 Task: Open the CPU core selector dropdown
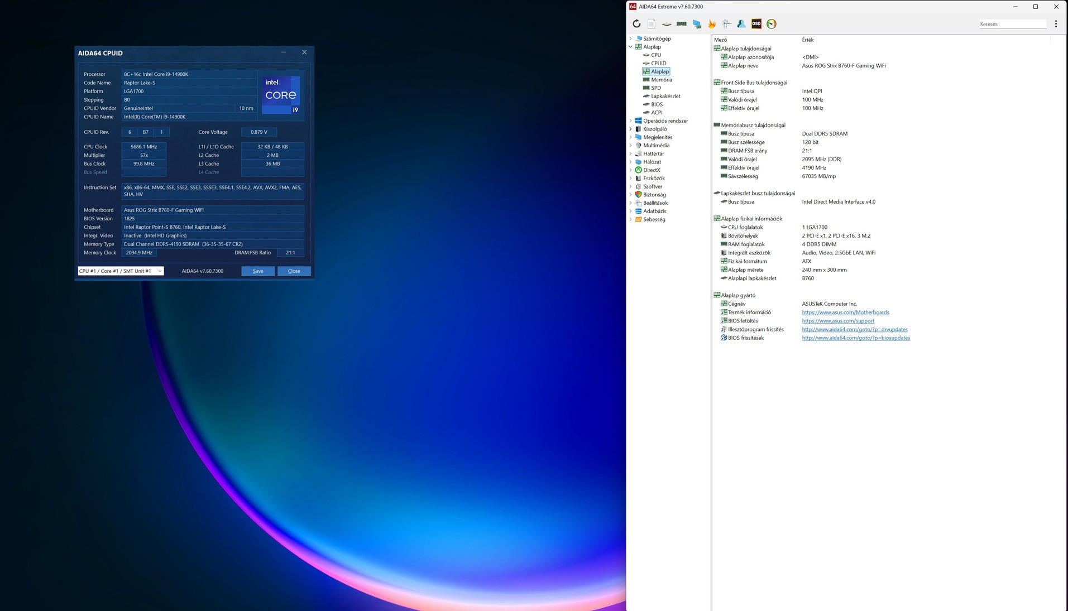(121, 271)
